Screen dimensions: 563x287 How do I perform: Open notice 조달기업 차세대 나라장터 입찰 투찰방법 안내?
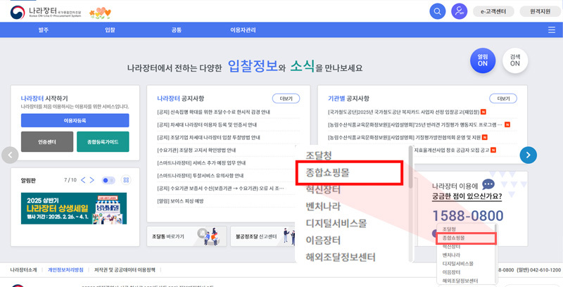(x=208, y=137)
